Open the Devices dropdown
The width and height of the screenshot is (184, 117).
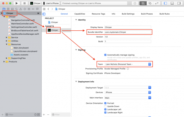tap(128, 92)
